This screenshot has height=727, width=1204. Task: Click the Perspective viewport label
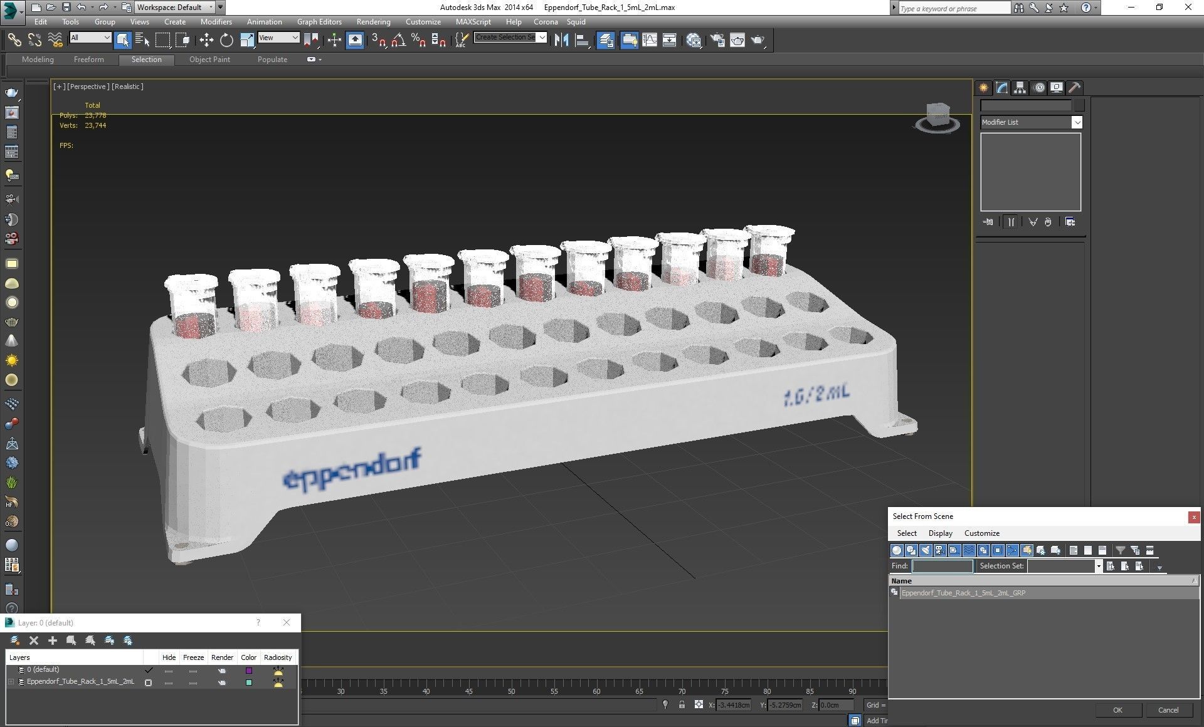(x=88, y=86)
